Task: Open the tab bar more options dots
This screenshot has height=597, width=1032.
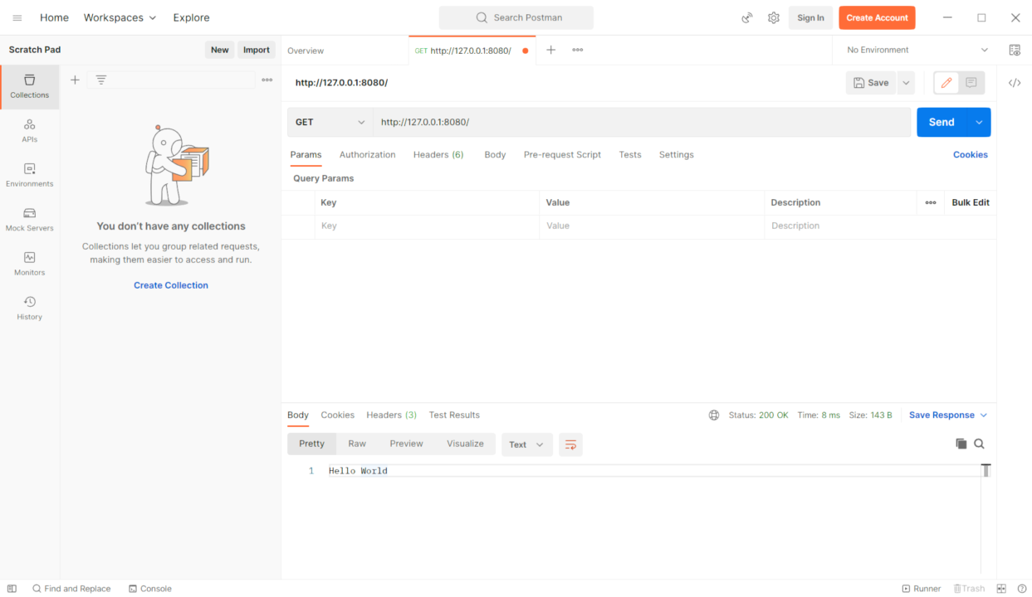Action: (578, 50)
